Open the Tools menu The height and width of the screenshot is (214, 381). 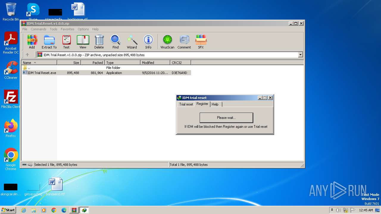(x=54, y=29)
